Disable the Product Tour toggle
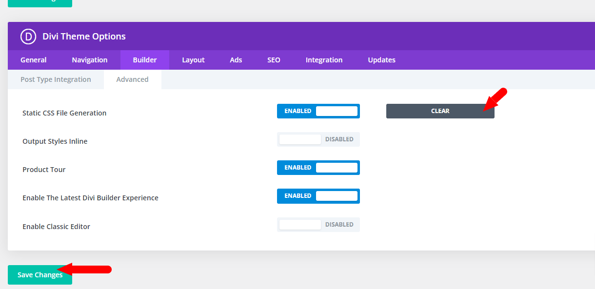The width and height of the screenshot is (595, 289). coord(318,168)
